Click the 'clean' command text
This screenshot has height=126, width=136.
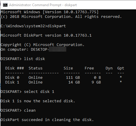pos(30,110)
